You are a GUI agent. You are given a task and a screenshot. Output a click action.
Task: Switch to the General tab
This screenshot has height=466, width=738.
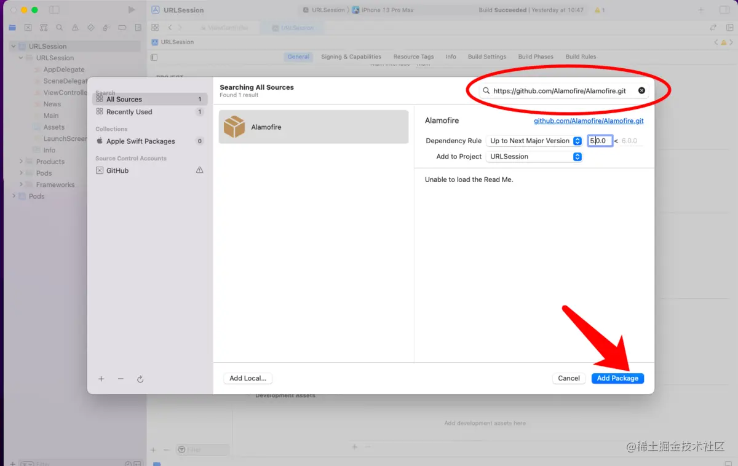click(298, 57)
